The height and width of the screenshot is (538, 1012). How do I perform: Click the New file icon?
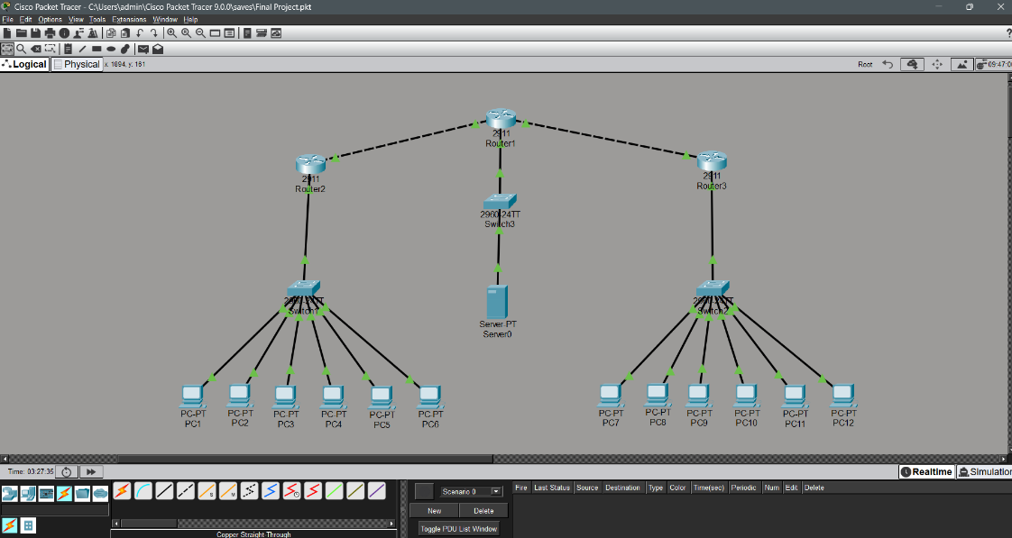tap(7, 33)
